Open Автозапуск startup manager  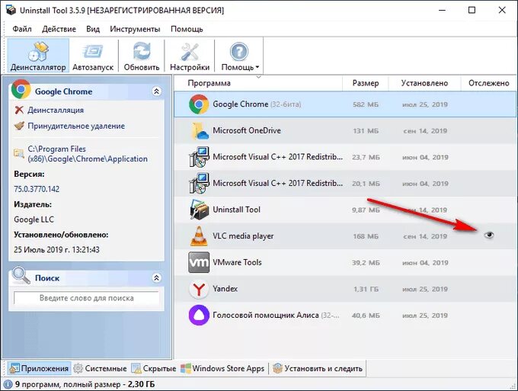[93, 55]
